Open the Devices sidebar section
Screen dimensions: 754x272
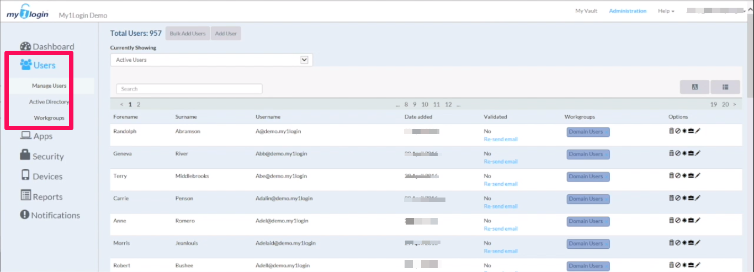pyautogui.click(x=41, y=176)
